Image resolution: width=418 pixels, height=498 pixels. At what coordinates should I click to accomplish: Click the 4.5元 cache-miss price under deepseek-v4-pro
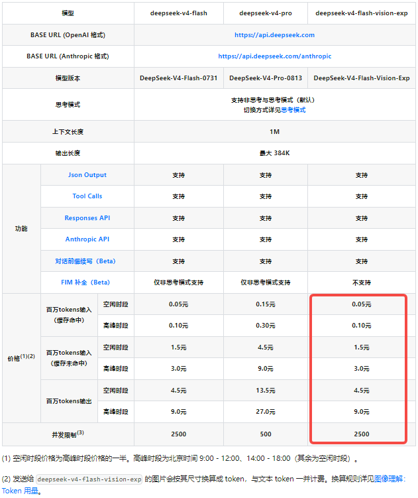266,347
